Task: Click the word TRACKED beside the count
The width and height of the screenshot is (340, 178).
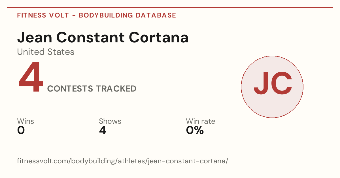Action: [116, 89]
